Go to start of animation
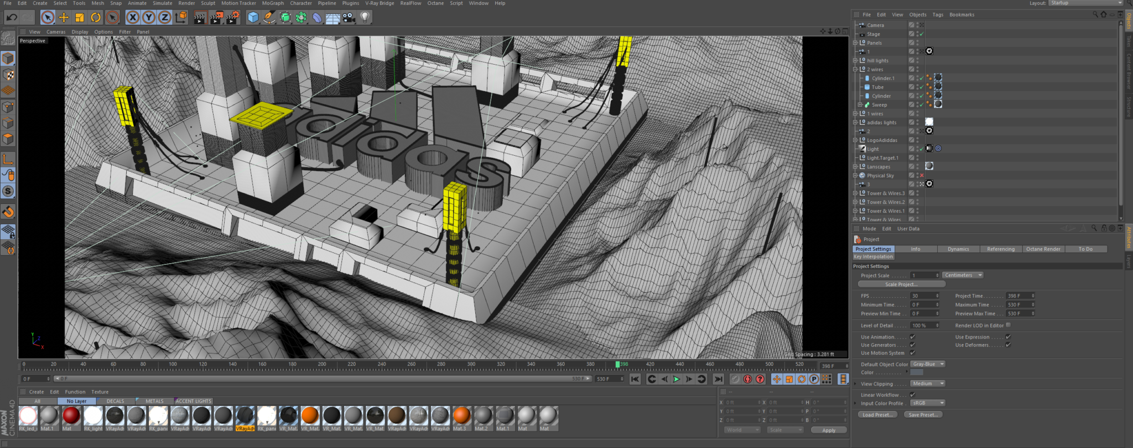This screenshot has width=1133, height=448. click(635, 379)
